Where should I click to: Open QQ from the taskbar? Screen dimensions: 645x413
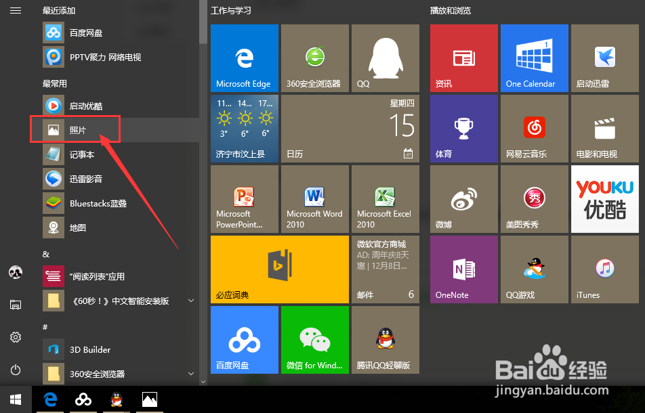(117, 399)
